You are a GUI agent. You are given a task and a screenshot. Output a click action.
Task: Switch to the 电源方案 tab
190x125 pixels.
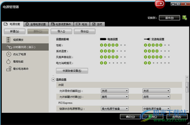point(13,24)
